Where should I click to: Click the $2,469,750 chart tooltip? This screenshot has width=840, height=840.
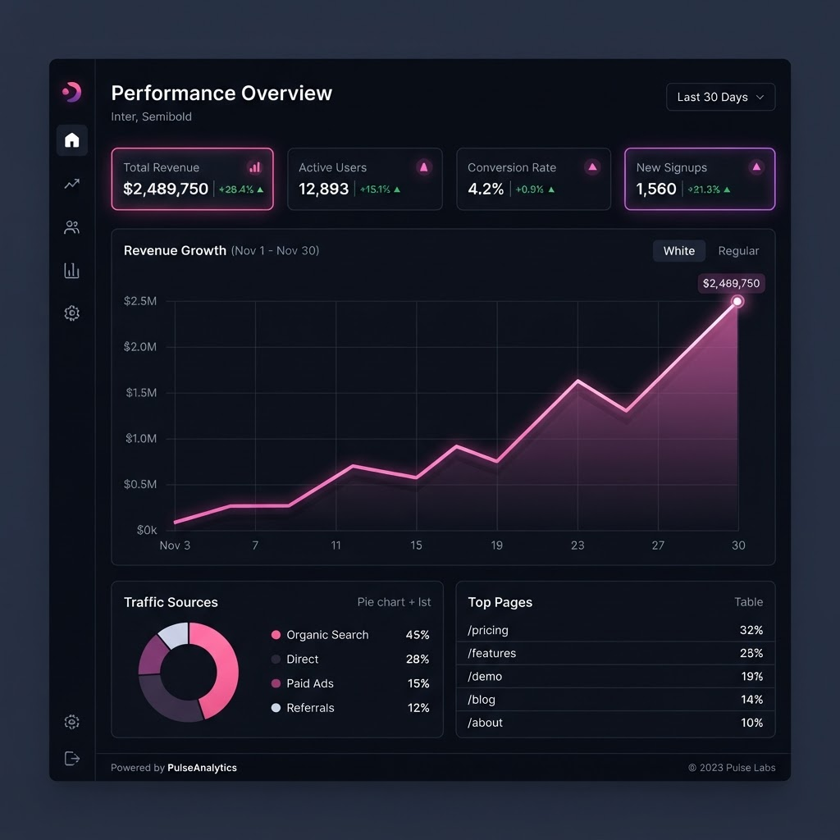(731, 283)
